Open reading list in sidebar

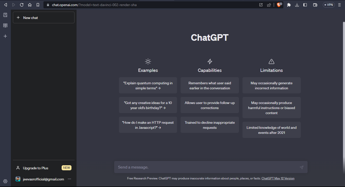pos(5,26)
